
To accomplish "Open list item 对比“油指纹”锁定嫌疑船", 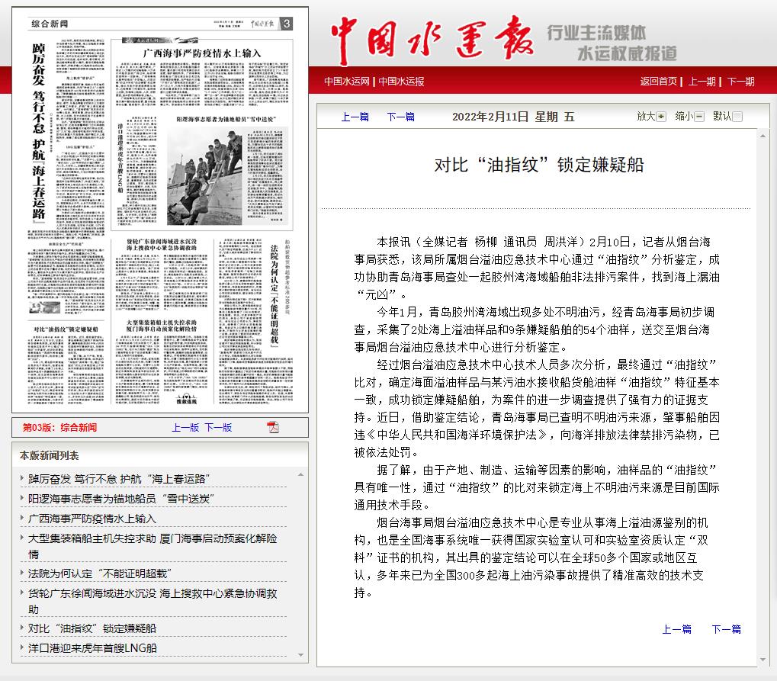I will 92,628.
